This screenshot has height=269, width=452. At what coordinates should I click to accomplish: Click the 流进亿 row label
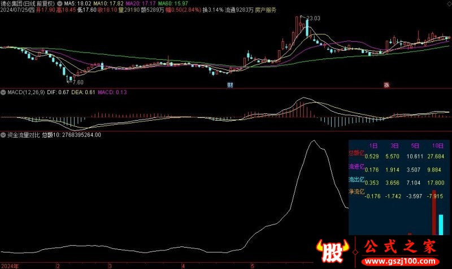[x=357, y=166]
